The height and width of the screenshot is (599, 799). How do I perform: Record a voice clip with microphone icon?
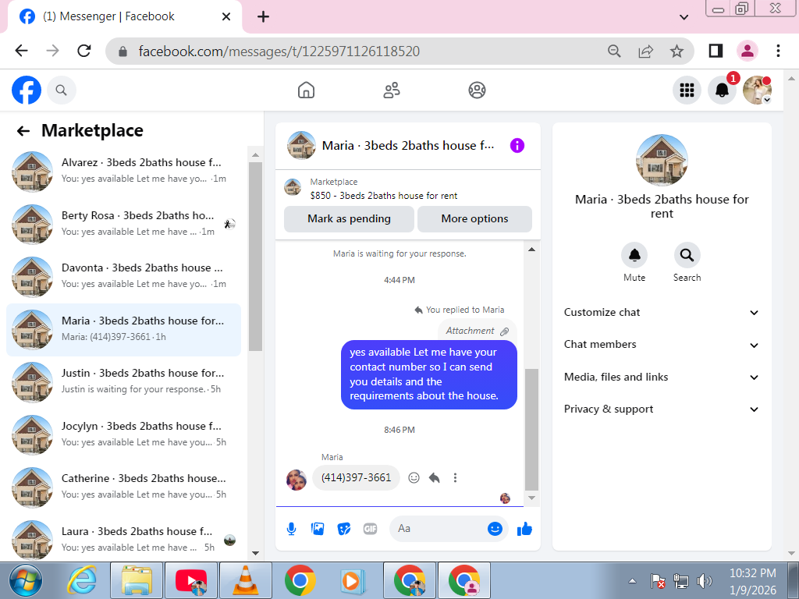click(x=292, y=529)
